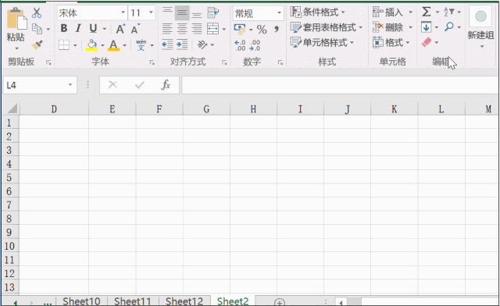Open Alignment group dialog launcher
This screenshot has width=500, height=306.
pos(224,62)
